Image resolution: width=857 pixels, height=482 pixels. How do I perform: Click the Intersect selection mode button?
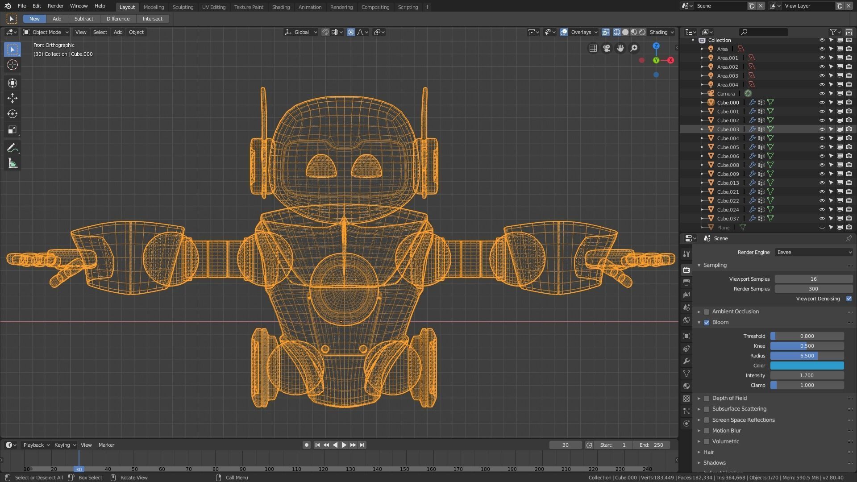point(153,19)
